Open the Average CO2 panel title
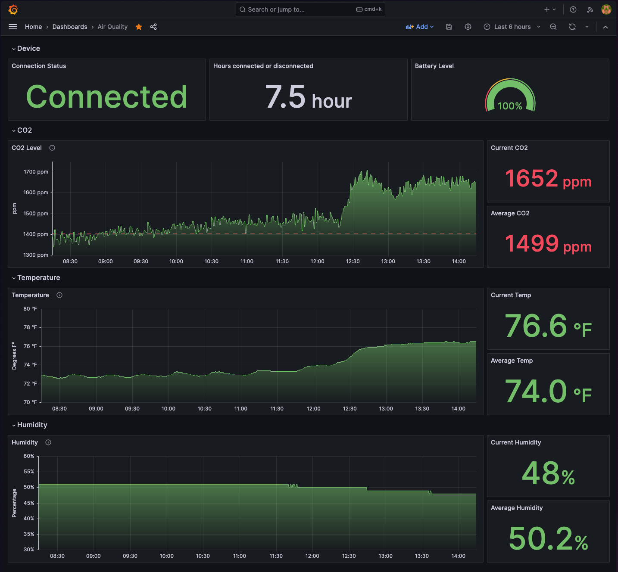The width and height of the screenshot is (618, 572). coord(510,213)
